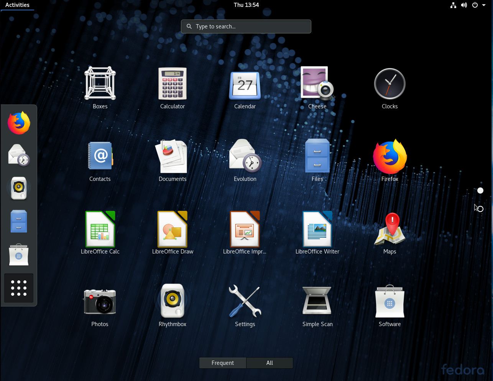The width and height of the screenshot is (493, 381).
Task: Open LibreOffice Draw
Action: click(x=173, y=233)
